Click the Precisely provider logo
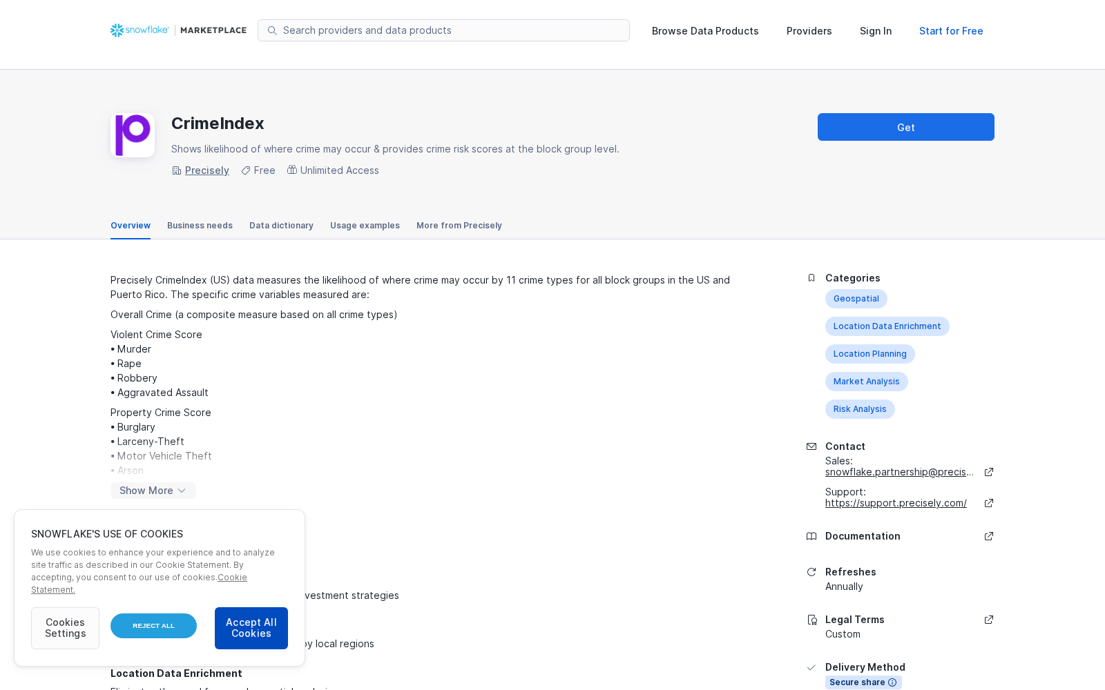1105x690 pixels. (133, 135)
